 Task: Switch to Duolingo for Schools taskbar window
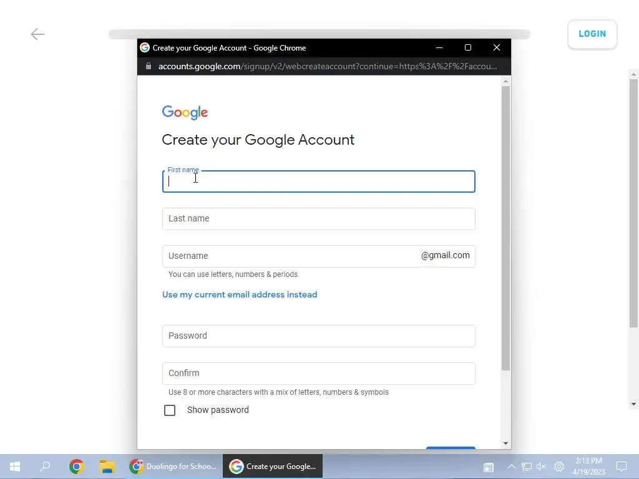click(173, 467)
